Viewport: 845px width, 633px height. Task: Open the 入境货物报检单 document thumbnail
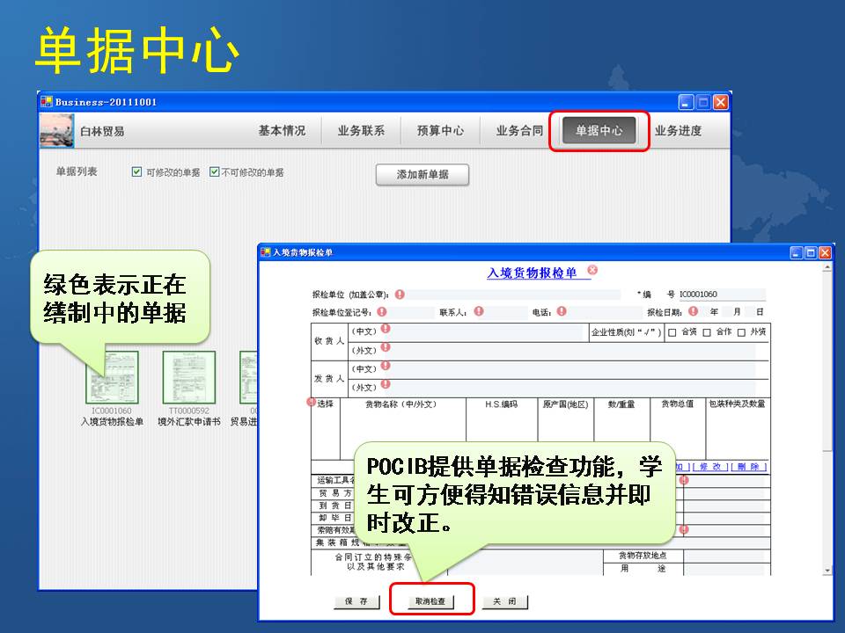[x=112, y=378]
